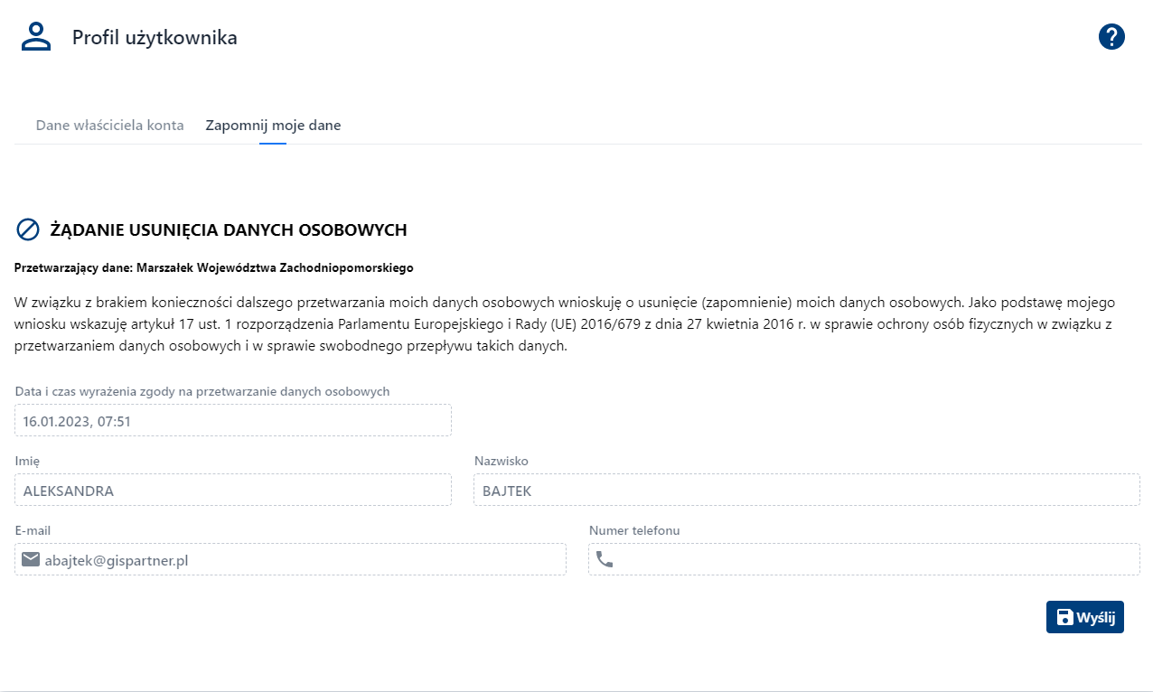The width and height of the screenshot is (1153, 692).
Task: Click the Profil użytkownika page title
Action: (155, 38)
